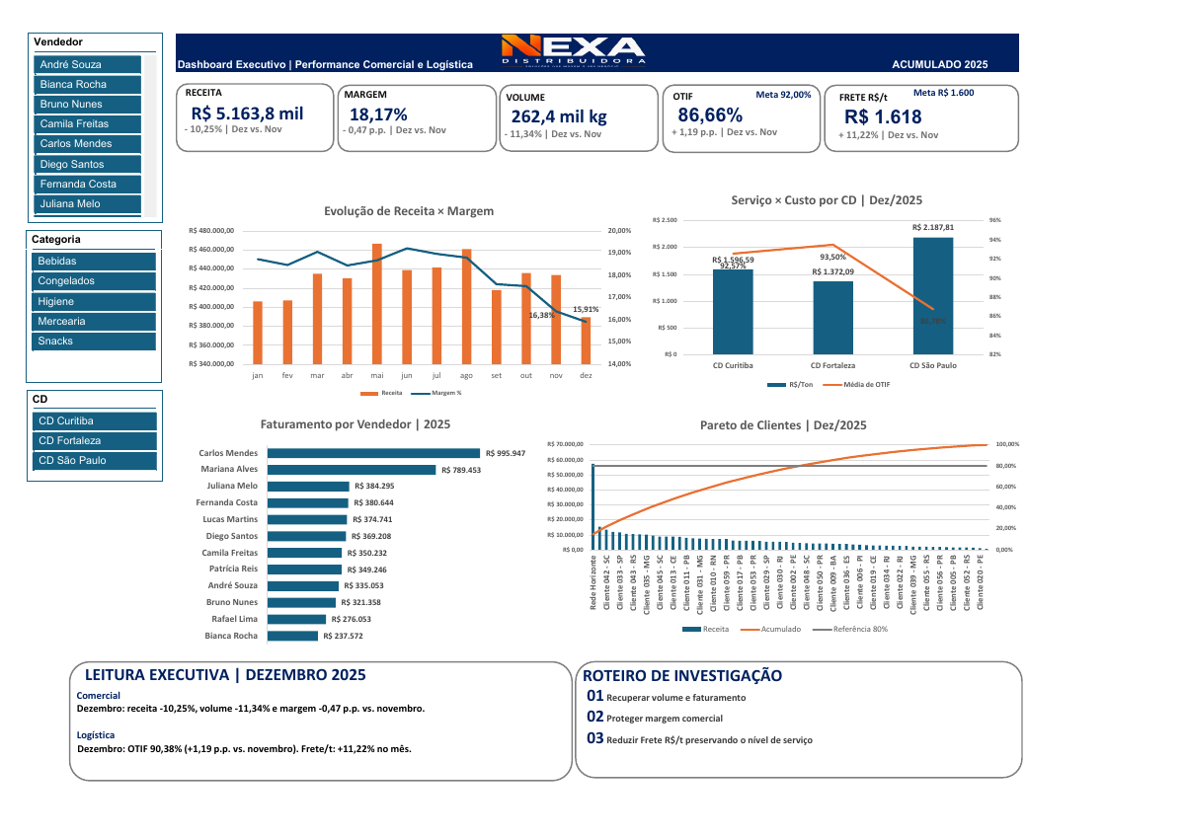1185x838 pixels.
Task: Pick Diego Santos in Vendedor slicer
Action: [x=88, y=165]
